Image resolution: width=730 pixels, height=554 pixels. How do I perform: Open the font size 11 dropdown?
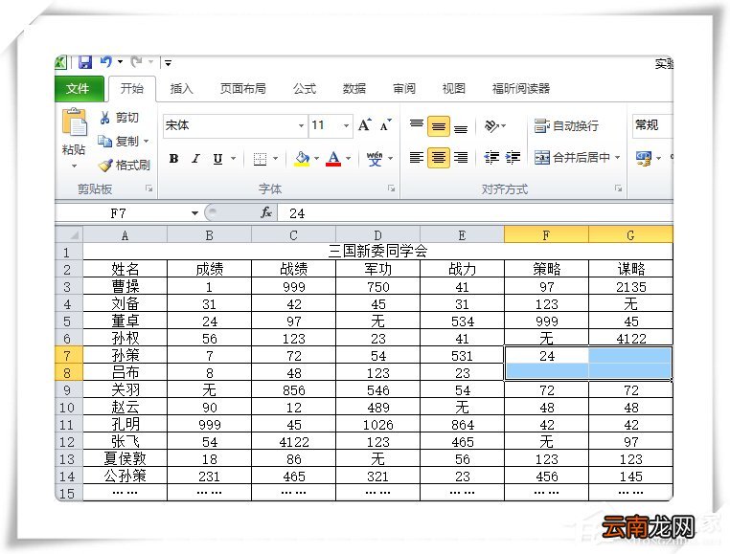[346, 125]
